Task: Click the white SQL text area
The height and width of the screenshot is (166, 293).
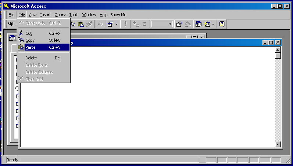Action: point(147,97)
